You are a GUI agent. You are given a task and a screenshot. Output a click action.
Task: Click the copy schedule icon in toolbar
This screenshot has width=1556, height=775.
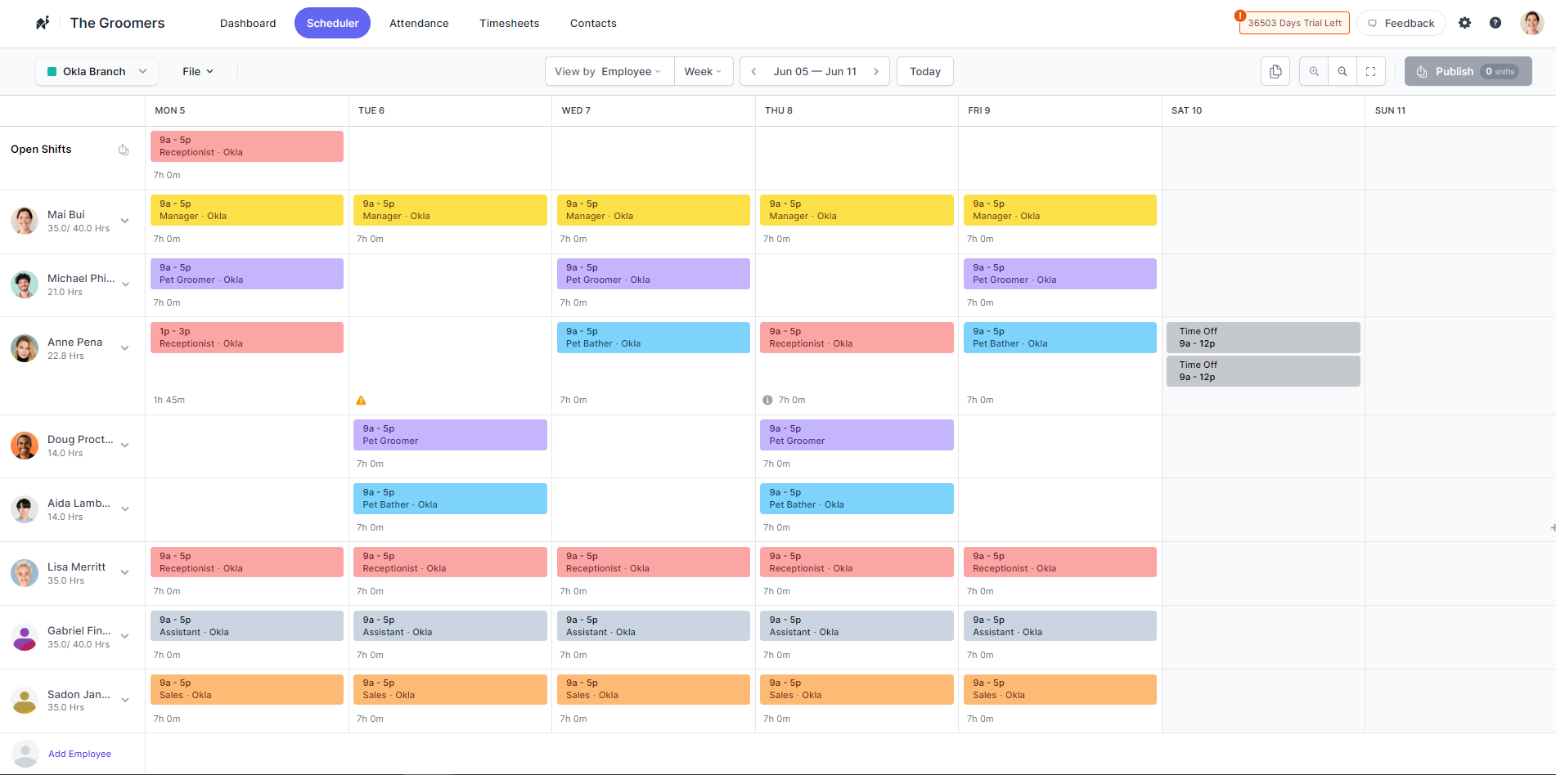1275,71
